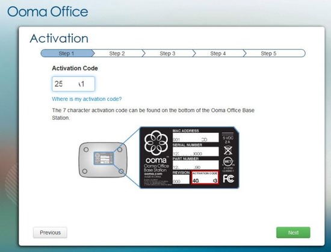331x252 pixels.
Task: Click the Part Number field on the label
Action: click(196, 165)
